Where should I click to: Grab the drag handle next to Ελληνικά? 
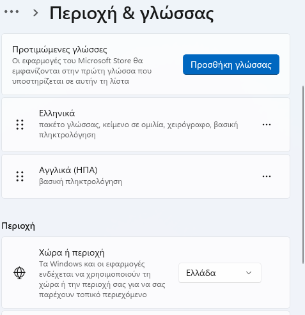tap(20, 125)
